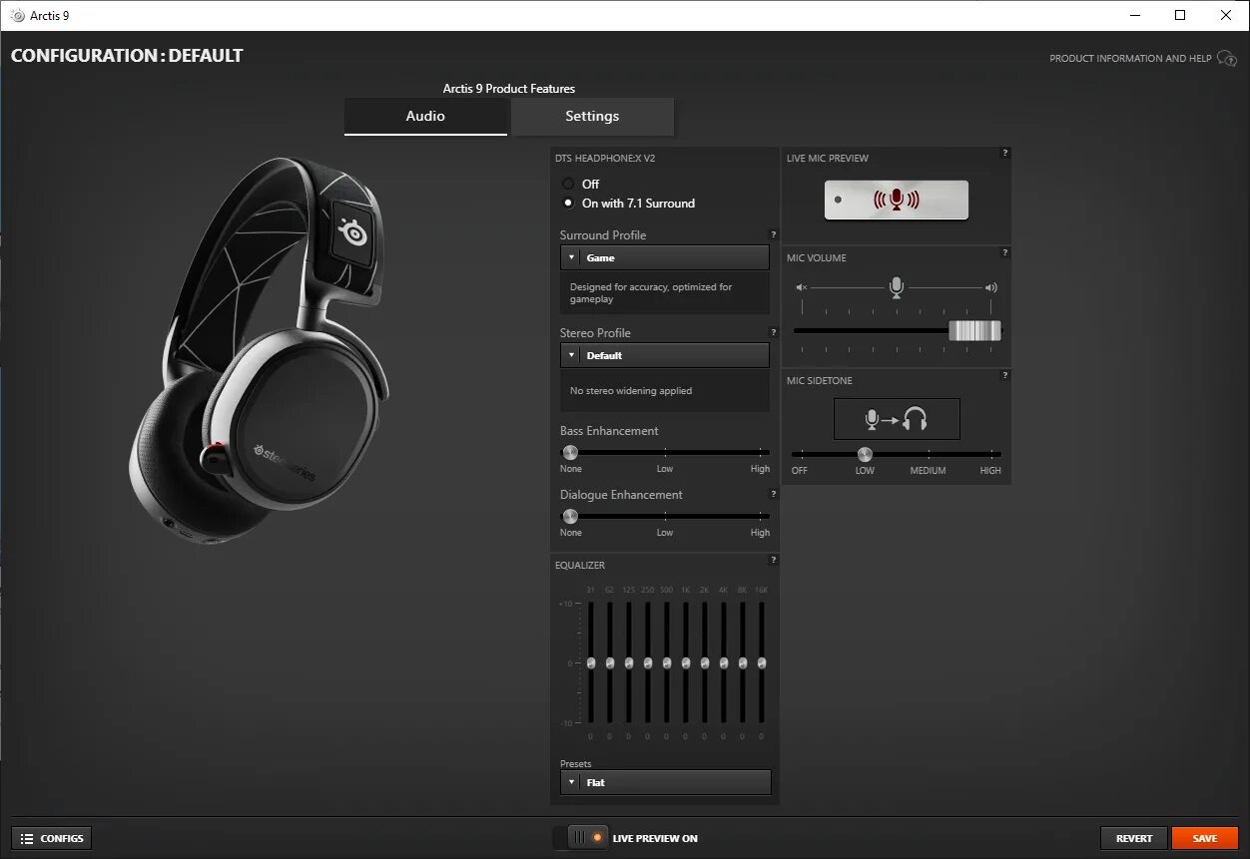The image size is (1250, 859).
Task: Click the mic-to-headphones sidetone icon
Action: (897, 419)
